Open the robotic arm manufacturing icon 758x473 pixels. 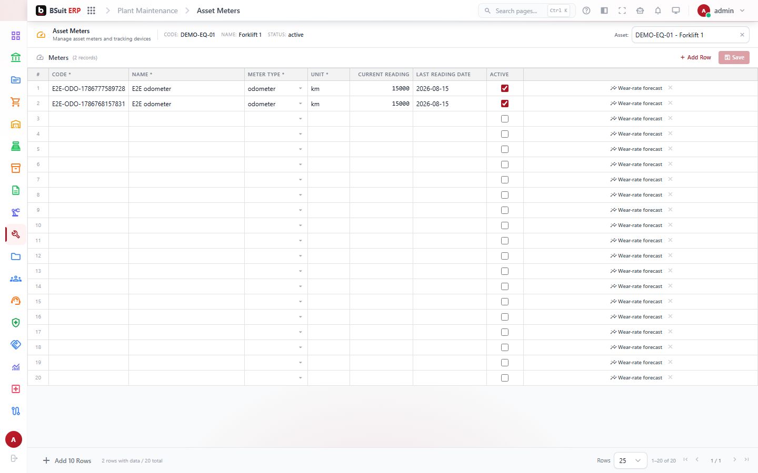click(16, 212)
